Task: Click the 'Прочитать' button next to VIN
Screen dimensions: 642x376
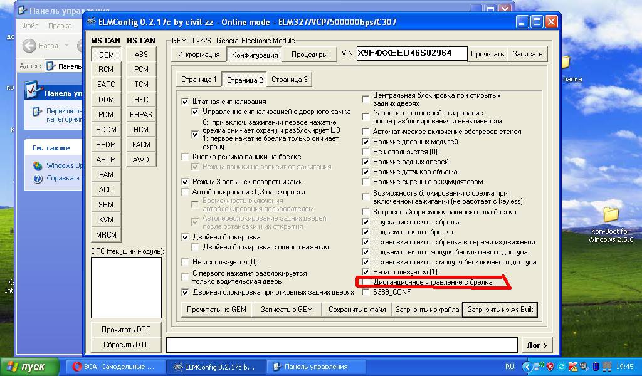Action: (x=487, y=54)
